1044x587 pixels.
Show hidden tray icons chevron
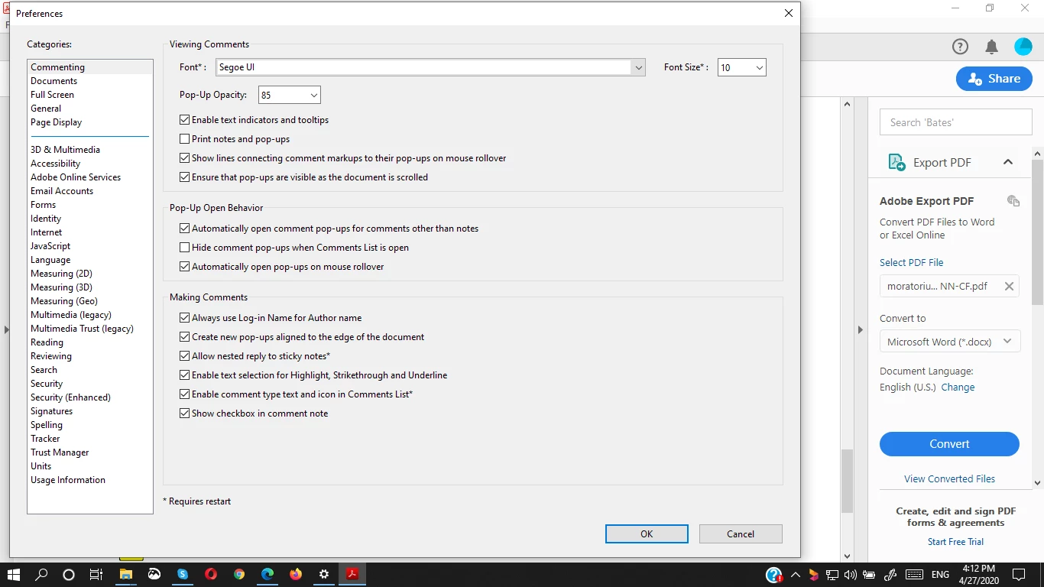click(796, 574)
